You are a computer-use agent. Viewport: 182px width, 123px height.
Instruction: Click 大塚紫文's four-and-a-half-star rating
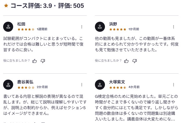118,87
